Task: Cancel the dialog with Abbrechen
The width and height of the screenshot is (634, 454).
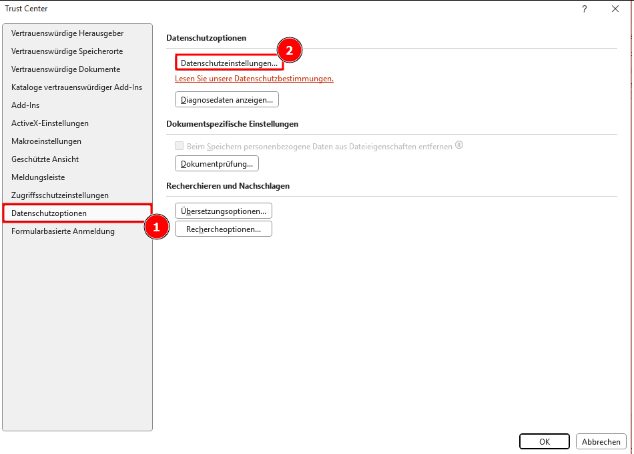Action: (601, 441)
